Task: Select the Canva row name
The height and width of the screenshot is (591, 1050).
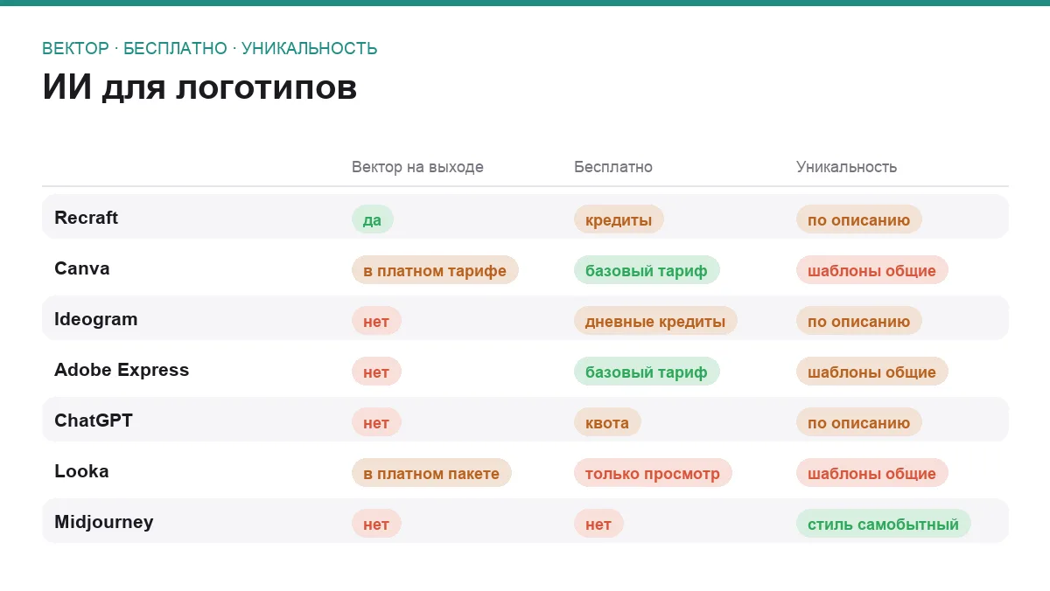Action: pos(82,268)
